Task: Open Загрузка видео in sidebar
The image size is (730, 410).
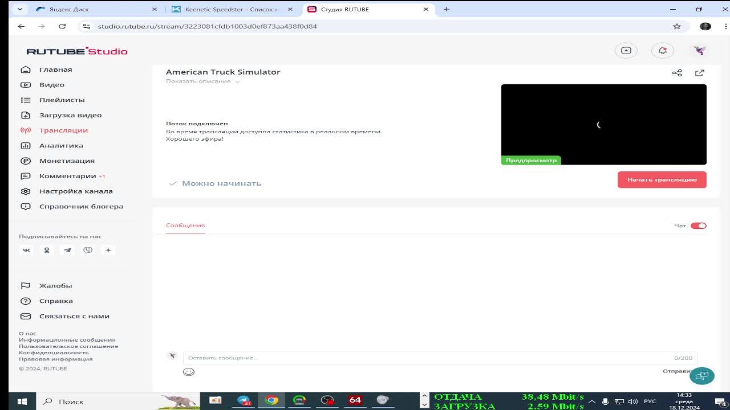Action: (71, 115)
